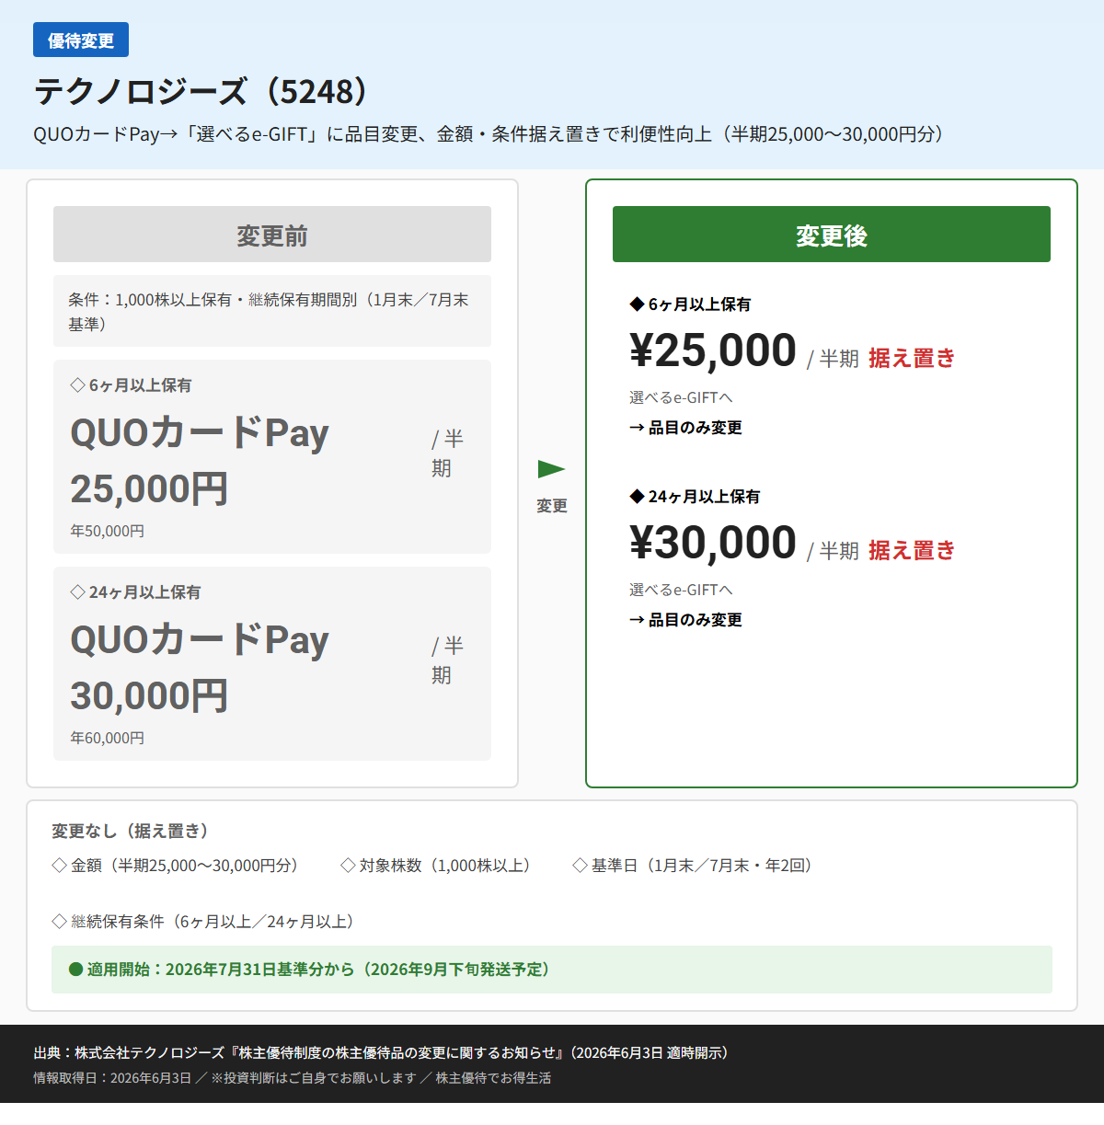
Task: Click the solid diamond beside 6ヶ月以上保有 in 変更後
Action: 637,304
